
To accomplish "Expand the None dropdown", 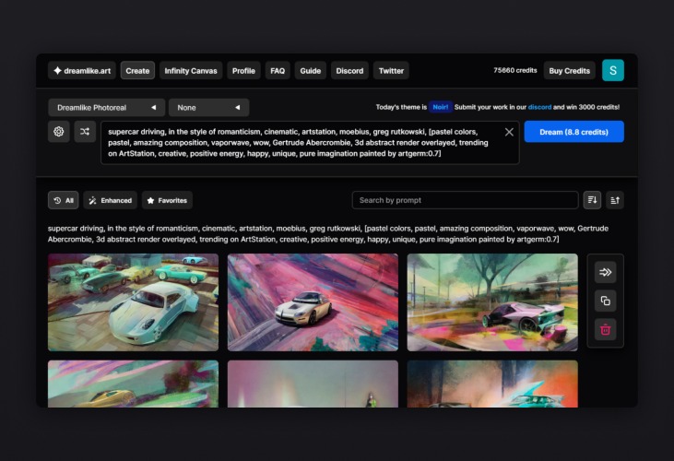I will pyautogui.click(x=209, y=107).
